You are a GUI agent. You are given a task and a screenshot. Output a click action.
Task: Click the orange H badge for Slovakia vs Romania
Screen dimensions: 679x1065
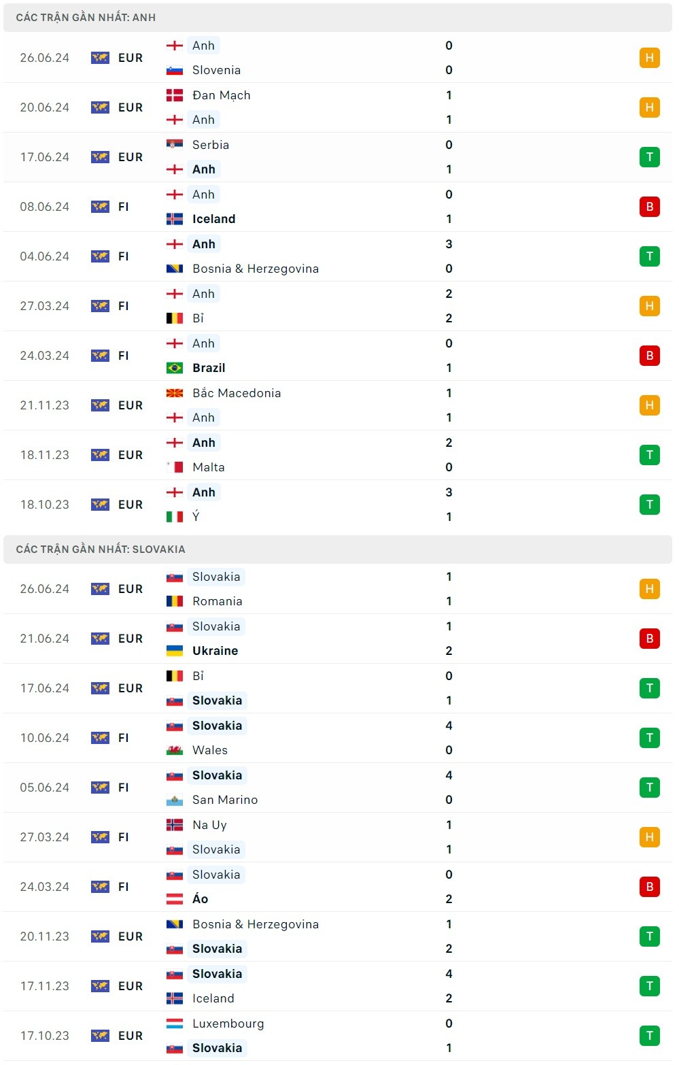(x=649, y=589)
